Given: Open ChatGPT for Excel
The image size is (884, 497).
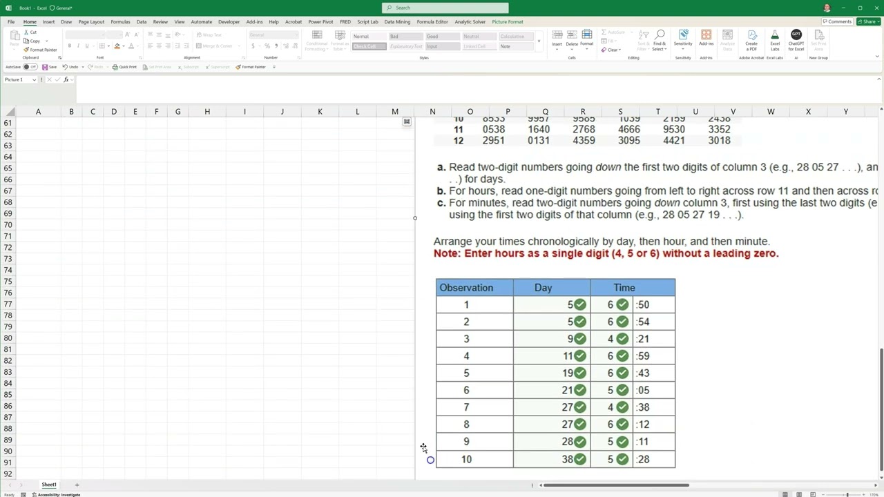Looking at the screenshot, I should pos(796,39).
